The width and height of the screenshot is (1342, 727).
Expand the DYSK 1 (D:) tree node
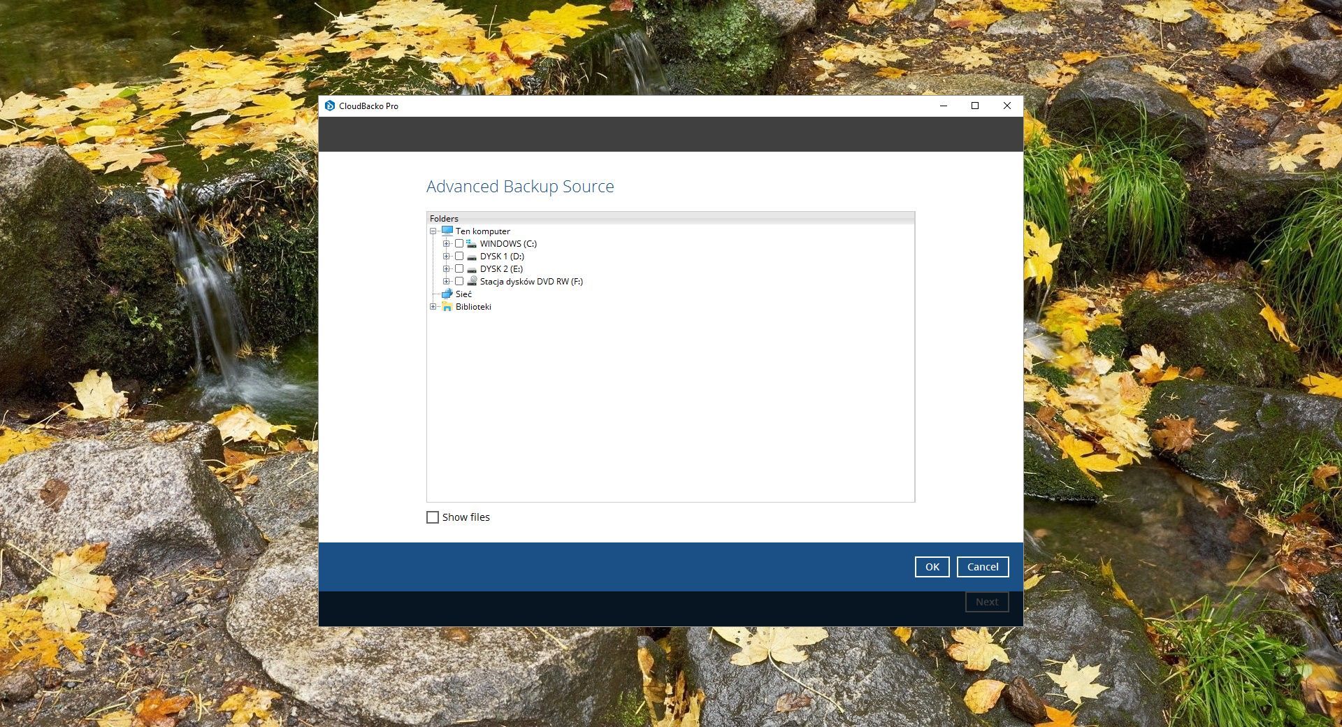[446, 257]
